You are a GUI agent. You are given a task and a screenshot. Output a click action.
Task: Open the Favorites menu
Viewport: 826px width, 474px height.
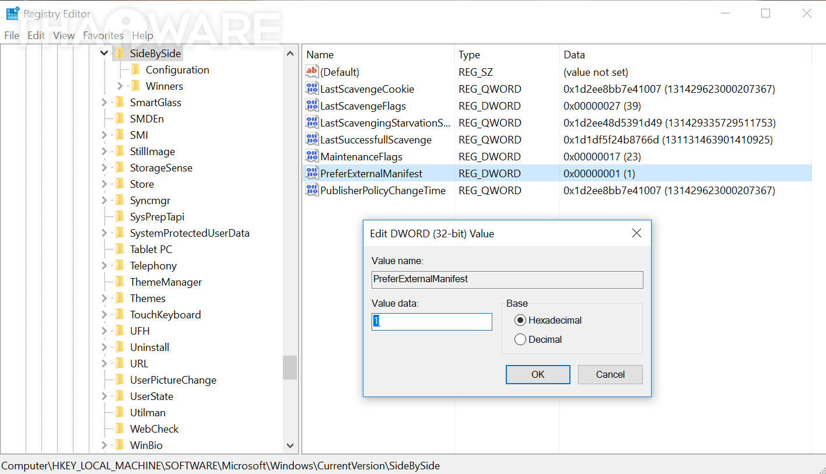(x=103, y=36)
